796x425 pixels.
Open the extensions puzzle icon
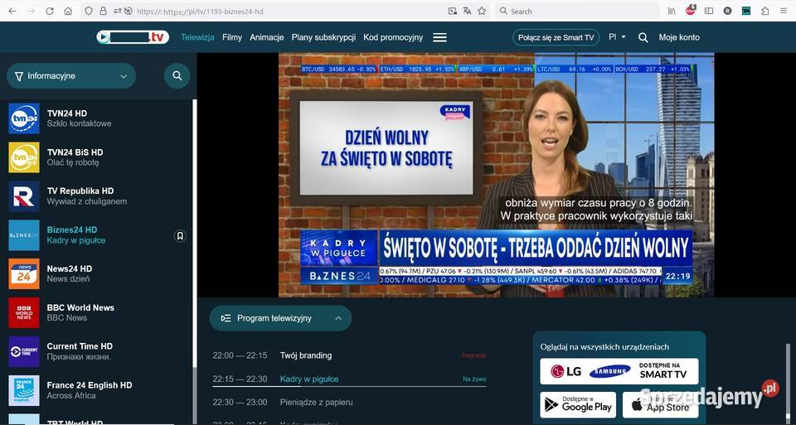point(765,11)
